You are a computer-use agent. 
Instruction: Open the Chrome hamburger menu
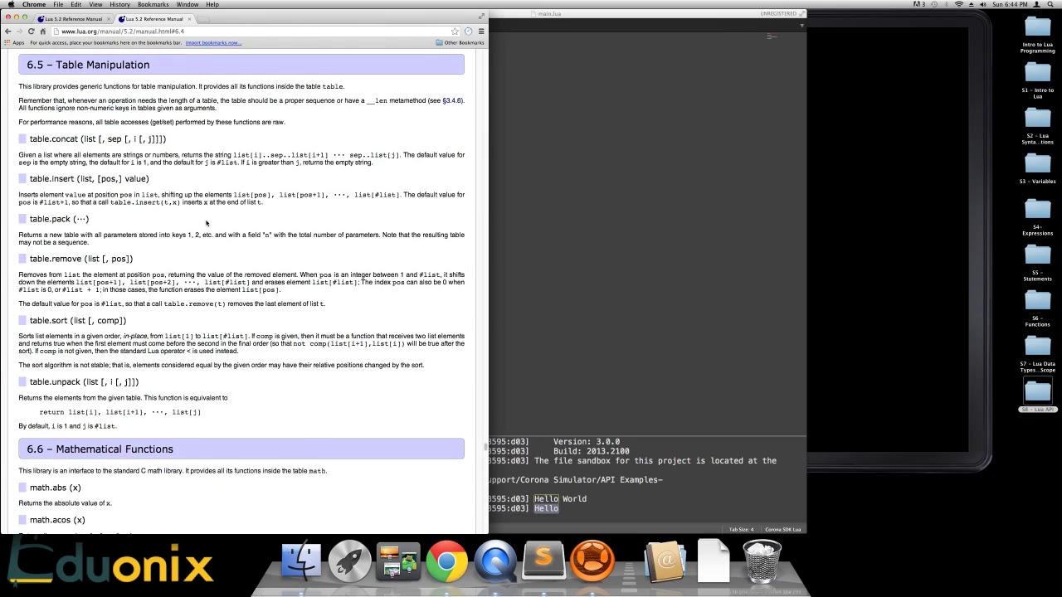click(x=481, y=32)
